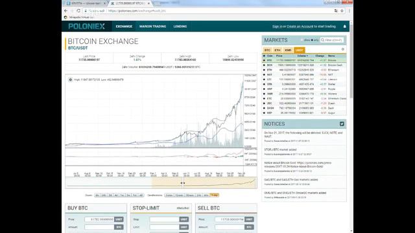Screen dimensions: 415x233
Task: Select the USDT markets tab
Action: coord(300,50)
